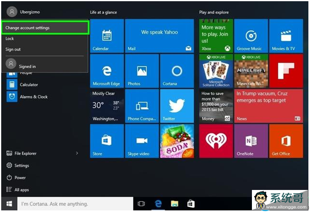Expand File Explorer jump list arrow
The image size is (310, 212).
pos(77,153)
